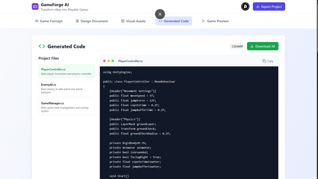Image resolution: width=318 pixels, height=179 pixels.
Task: Click the 'private bool facingRight = true;' line
Action: coord(135,157)
